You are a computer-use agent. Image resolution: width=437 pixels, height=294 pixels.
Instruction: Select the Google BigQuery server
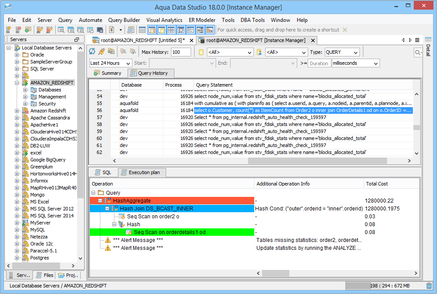[x=48, y=160]
